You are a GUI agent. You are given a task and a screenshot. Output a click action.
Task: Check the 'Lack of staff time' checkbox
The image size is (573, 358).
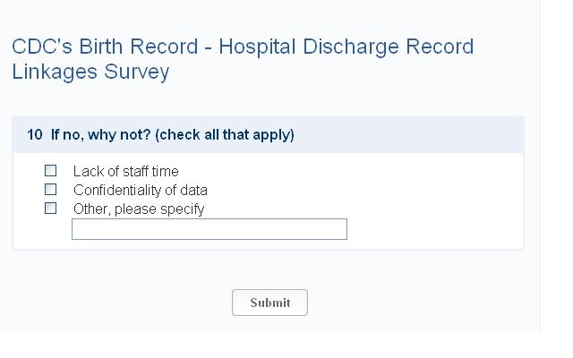point(51,170)
